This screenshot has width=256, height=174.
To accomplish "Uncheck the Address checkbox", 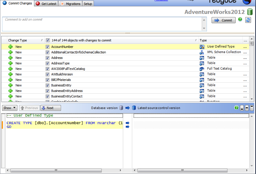I will (47, 58).
